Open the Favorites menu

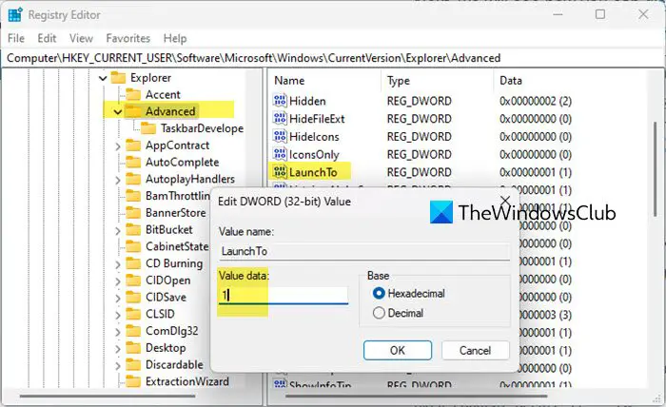127,38
